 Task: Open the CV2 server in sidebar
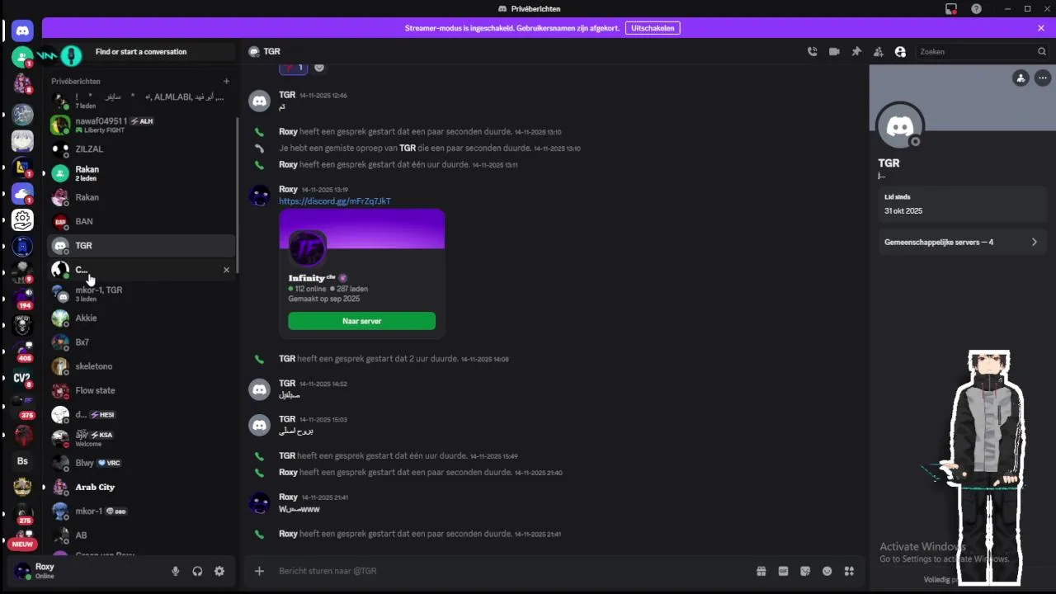[x=22, y=379]
